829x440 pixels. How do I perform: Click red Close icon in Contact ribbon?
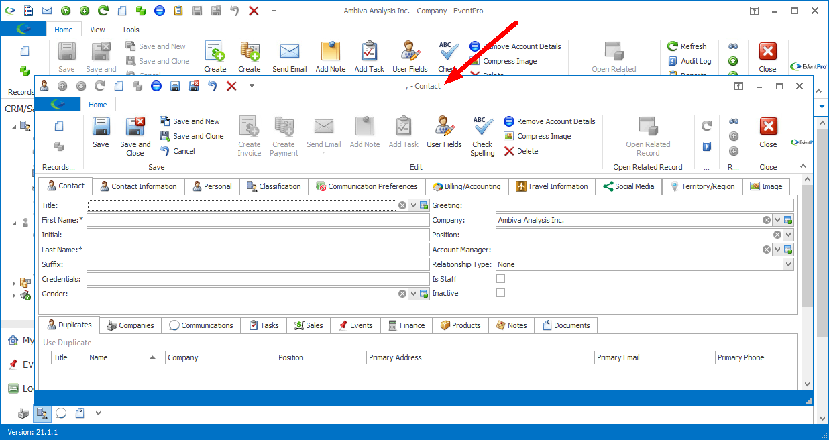coord(768,126)
